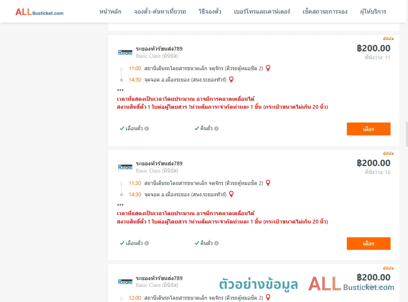408x302 pixels.
Task: Click 11:00 departure time text
Action: (135, 68)
